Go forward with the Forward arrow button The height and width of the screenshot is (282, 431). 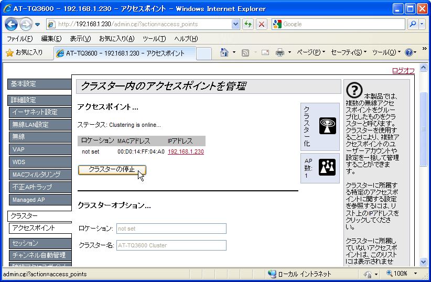pos(26,25)
